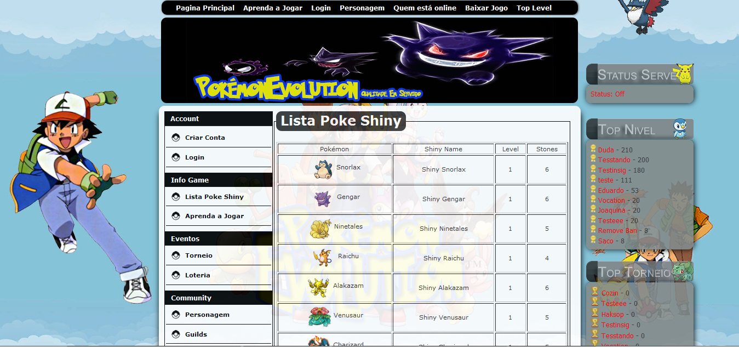Click the pokeball icon beside Criar Conta
This screenshot has width=739, height=347.
[x=176, y=138]
